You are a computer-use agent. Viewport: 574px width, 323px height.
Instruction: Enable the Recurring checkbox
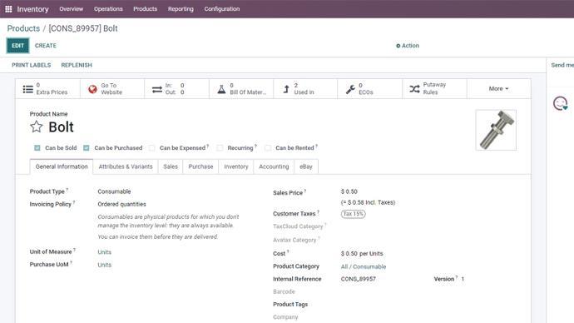(x=220, y=148)
